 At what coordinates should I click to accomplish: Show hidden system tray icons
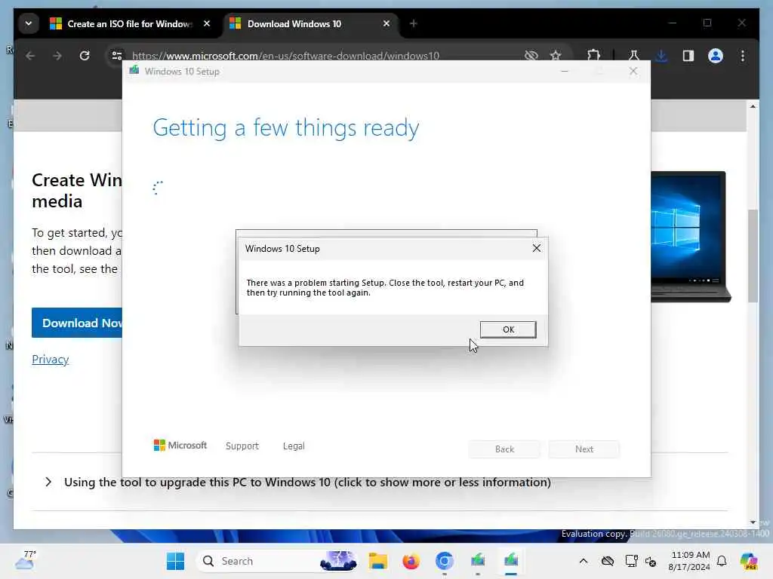[584, 561]
